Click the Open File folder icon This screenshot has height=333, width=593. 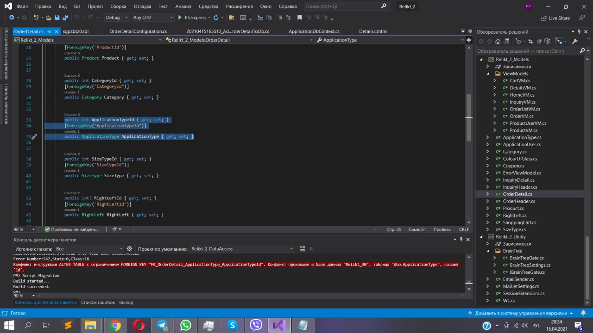pos(48,18)
